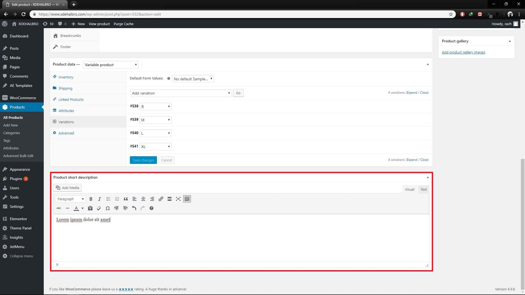Apply the text color
The image size is (525, 295).
pyautogui.click(x=76, y=208)
